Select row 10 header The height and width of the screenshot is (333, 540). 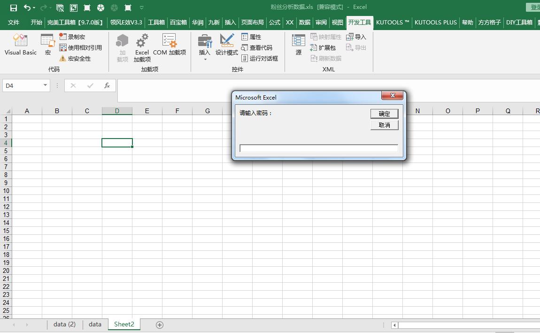[x=6, y=191]
